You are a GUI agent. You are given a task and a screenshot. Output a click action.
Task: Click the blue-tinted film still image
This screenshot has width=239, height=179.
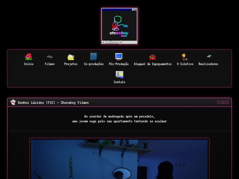coord(119,159)
